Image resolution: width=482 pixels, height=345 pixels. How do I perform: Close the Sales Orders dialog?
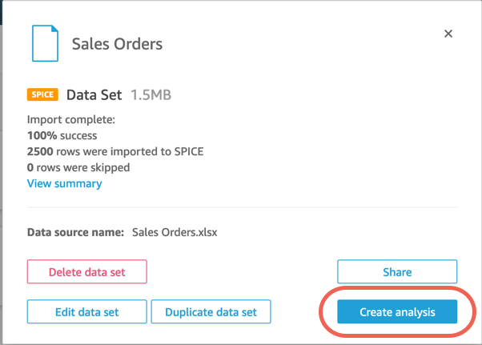coord(448,34)
